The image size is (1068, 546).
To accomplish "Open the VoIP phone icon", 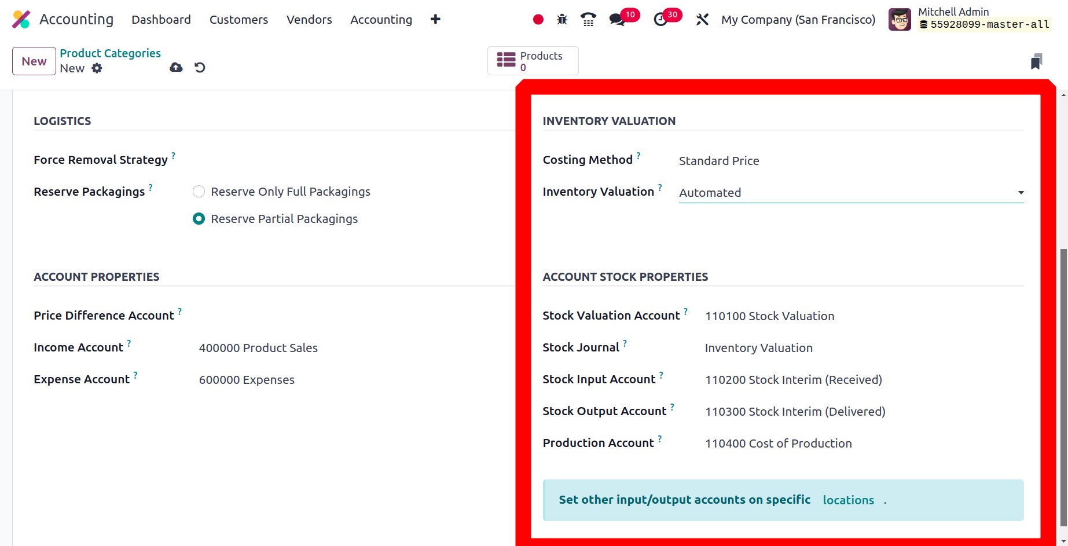I will [588, 20].
